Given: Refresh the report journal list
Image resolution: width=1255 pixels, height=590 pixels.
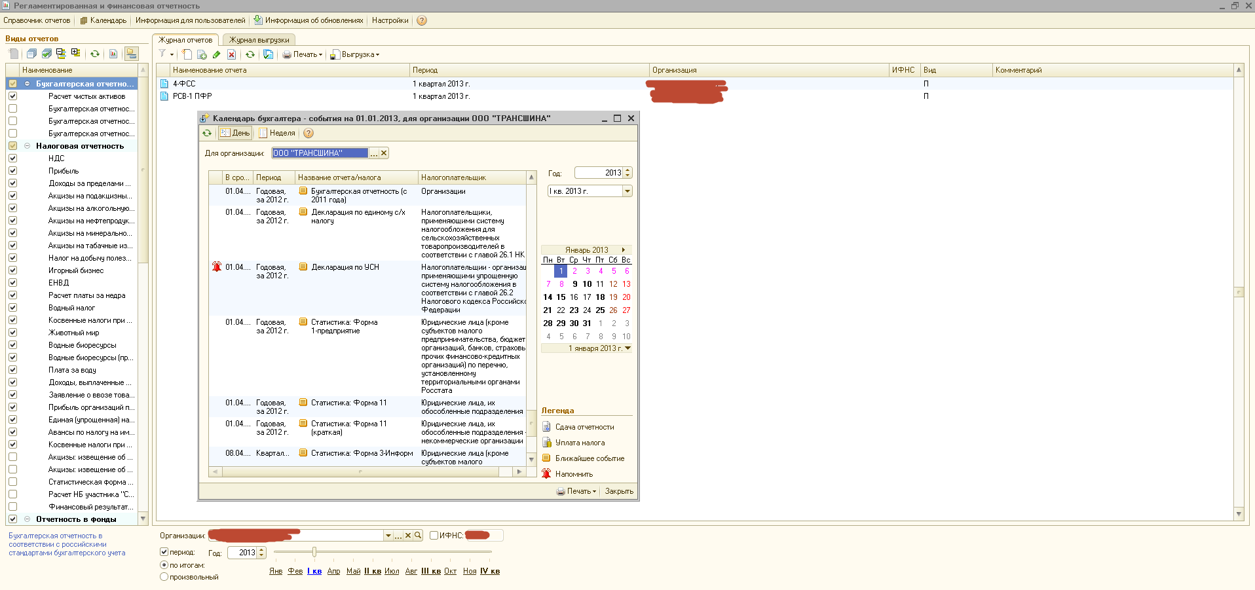Looking at the screenshot, I should pos(250,54).
